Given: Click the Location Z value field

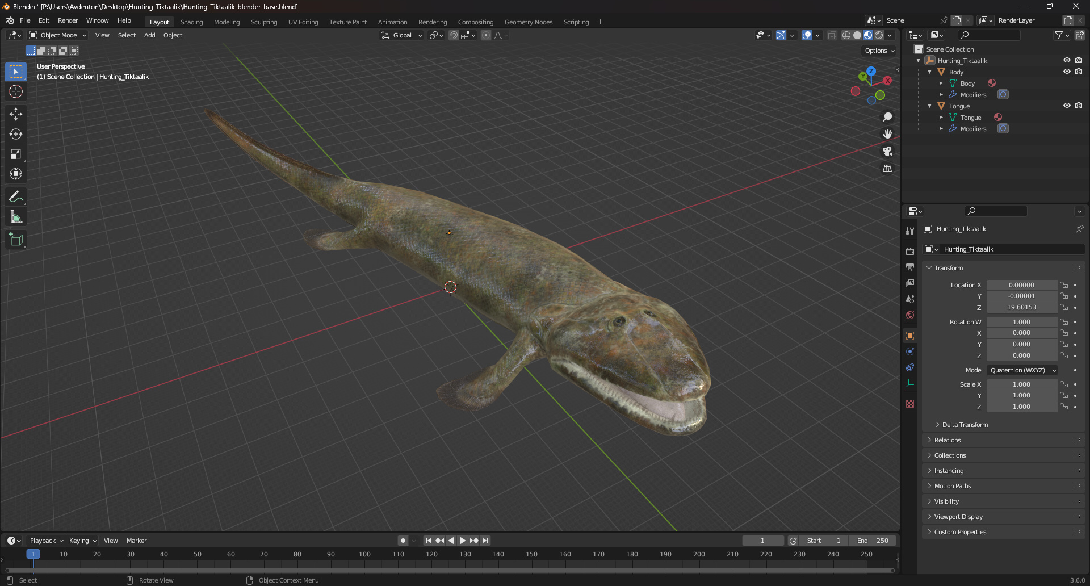Looking at the screenshot, I should (1021, 307).
